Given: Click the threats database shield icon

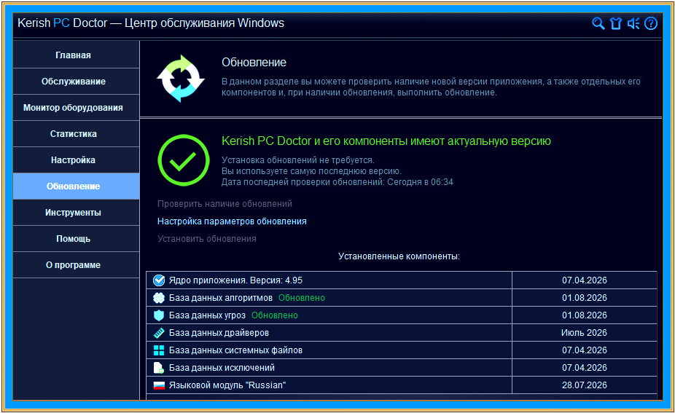Looking at the screenshot, I should tap(159, 315).
